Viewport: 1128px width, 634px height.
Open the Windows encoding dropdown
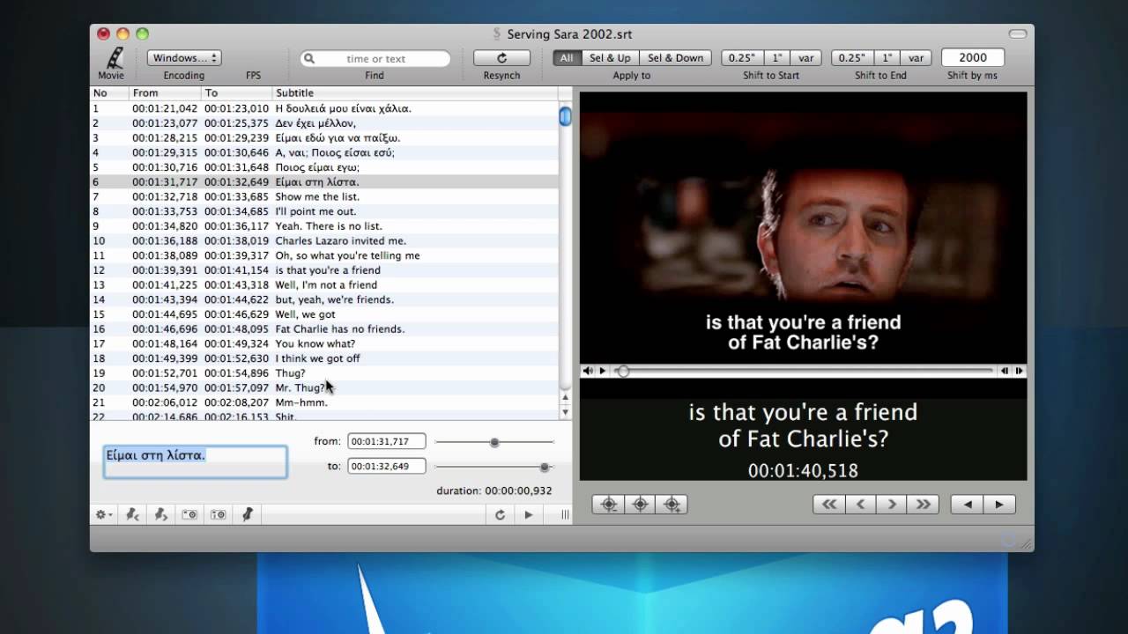pos(184,58)
